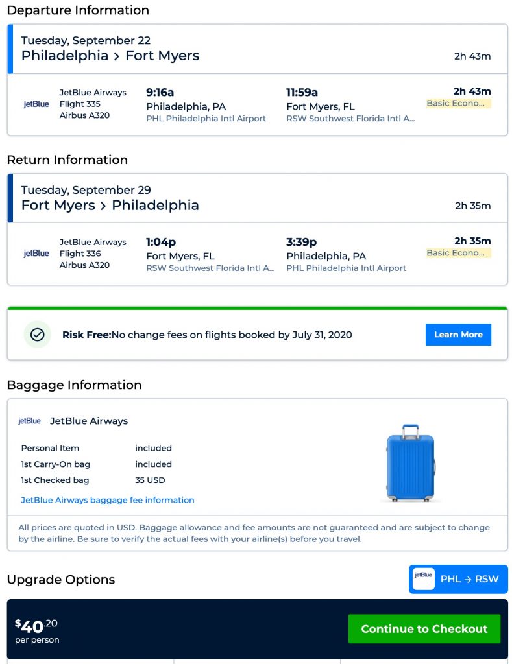Click the 1:04p Fort Myers departure time
The image size is (512, 664).
161,242
